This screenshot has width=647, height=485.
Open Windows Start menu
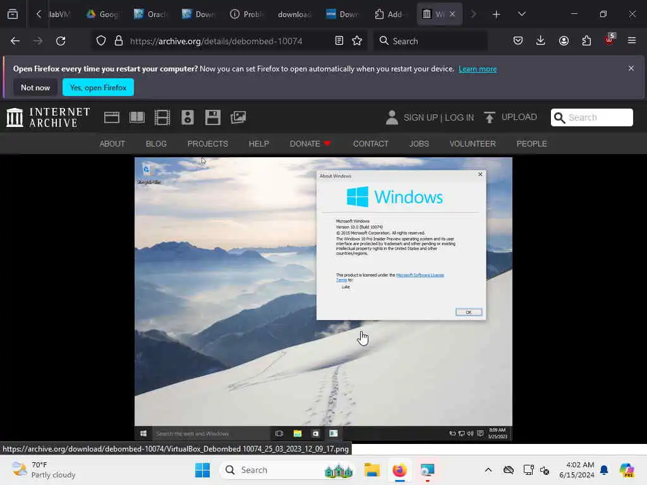click(202, 470)
